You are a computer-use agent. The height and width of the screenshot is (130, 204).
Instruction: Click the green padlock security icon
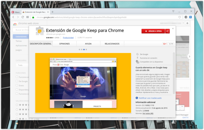point(33,17)
